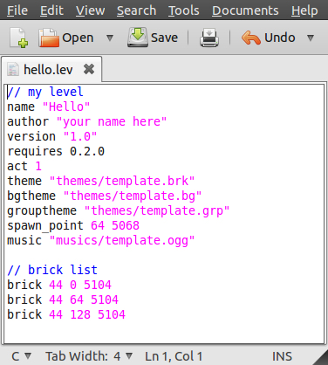328x365 pixels.
Task: Open the Edit menu
Action: (51, 10)
